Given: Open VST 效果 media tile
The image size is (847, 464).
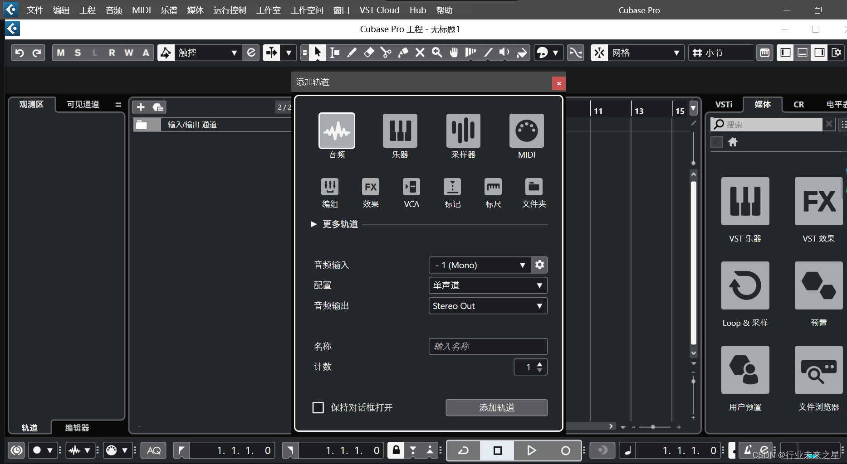Looking at the screenshot, I should coord(818,201).
